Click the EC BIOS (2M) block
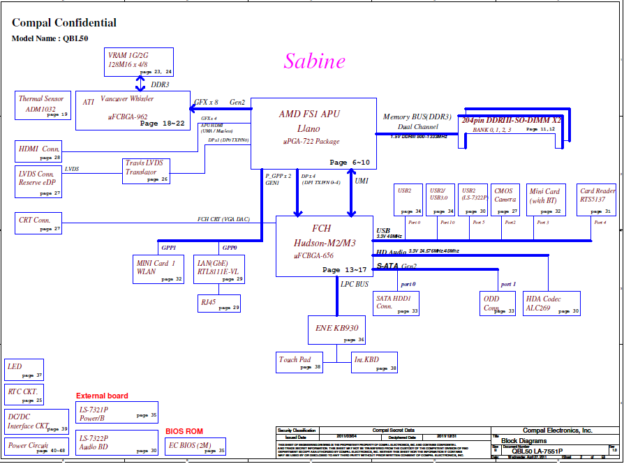The image size is (624, 464). [x=195, y=447]
